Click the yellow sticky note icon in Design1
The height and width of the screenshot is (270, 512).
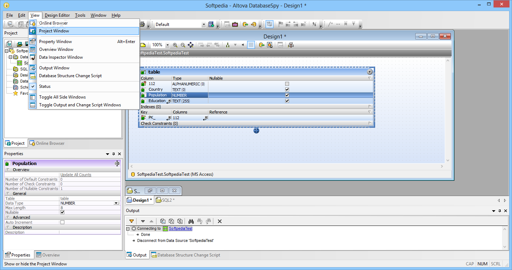pos(143,45)
